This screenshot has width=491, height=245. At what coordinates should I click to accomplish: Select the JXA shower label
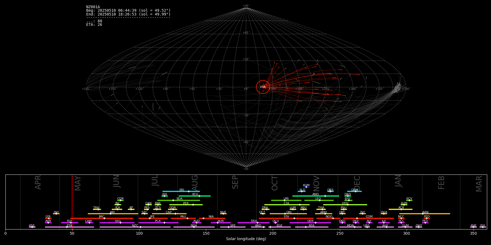(x=165, y=194)
